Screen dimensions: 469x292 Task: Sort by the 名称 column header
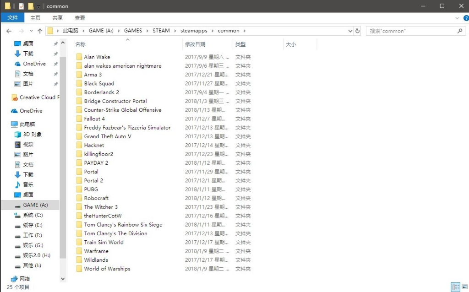coord(80,44)
